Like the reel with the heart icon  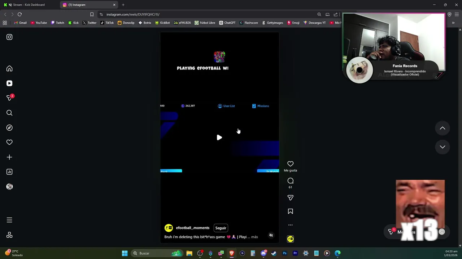(290, 164)
